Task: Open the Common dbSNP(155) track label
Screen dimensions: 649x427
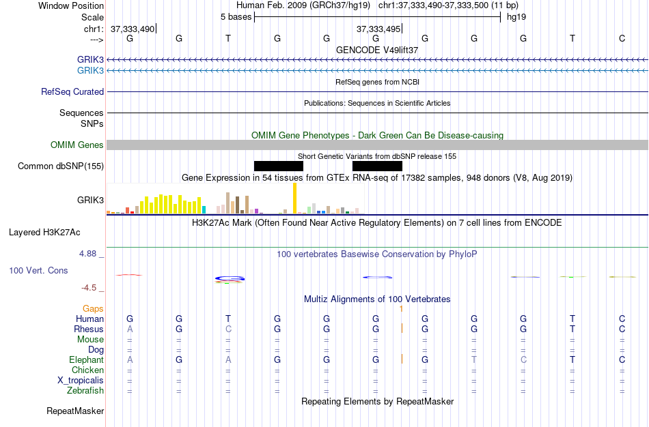Action: [61, 166]
